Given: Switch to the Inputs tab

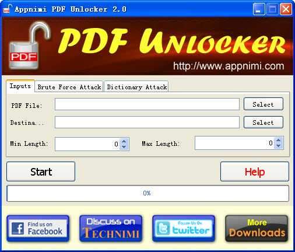Looking at the screenshot, I should [20, 86].
